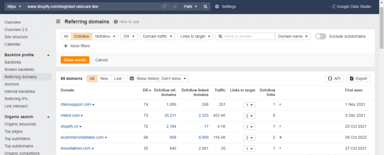This screenshot has height=155, width=384.
Task: Switch to New domains tab
Action: 104,78
